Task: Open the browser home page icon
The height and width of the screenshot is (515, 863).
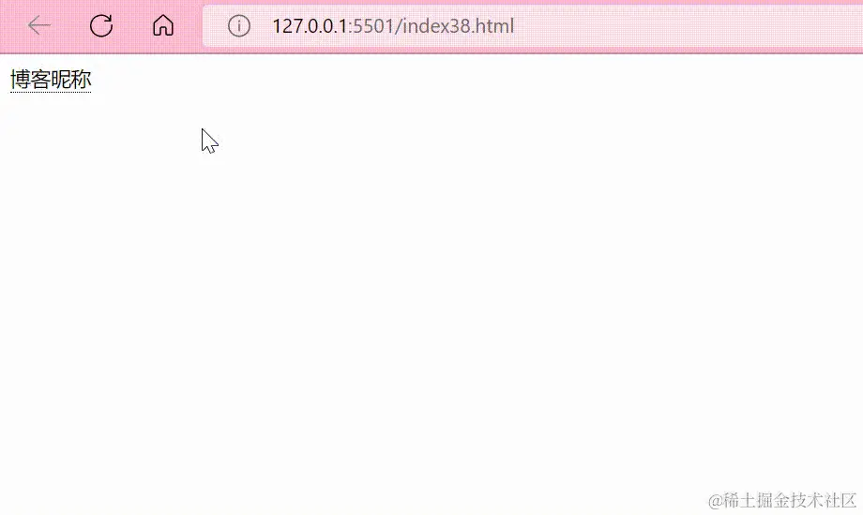Action: [x=163, y=25]
